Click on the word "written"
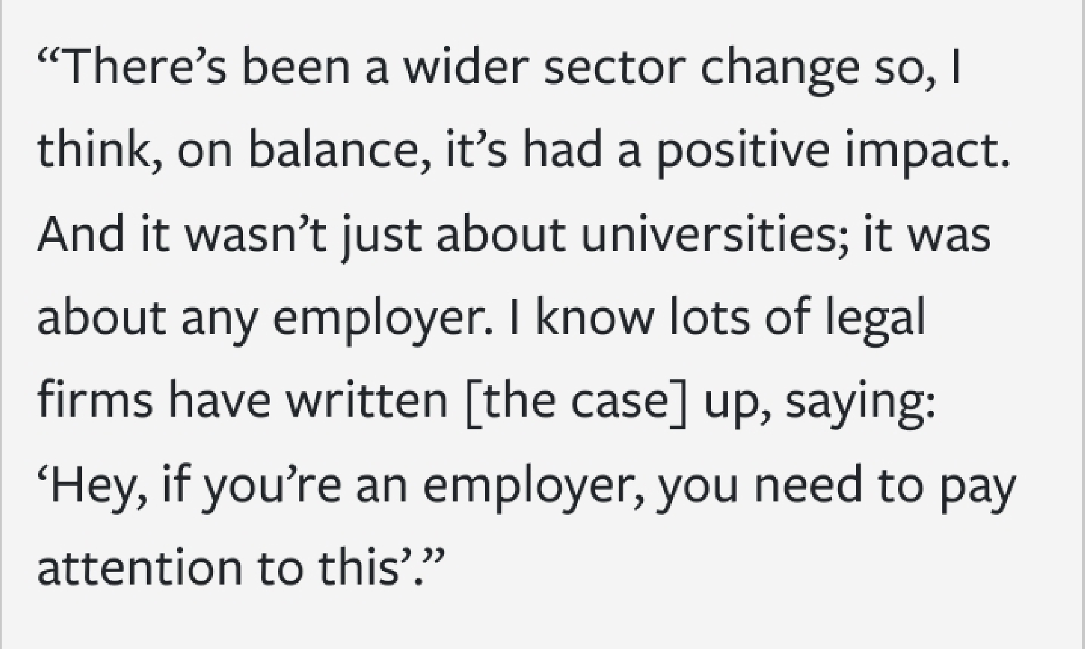Screen dimensions: 1085x649 (366, 400)
